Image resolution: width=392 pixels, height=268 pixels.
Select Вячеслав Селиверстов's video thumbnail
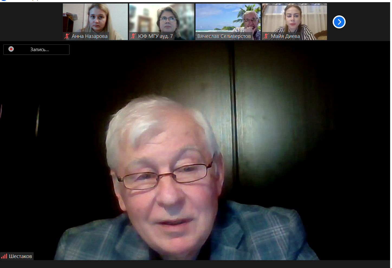coord(228,22)
